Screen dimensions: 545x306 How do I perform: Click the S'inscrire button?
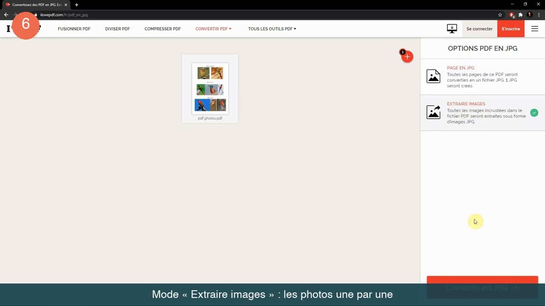(x=511, y=29)
